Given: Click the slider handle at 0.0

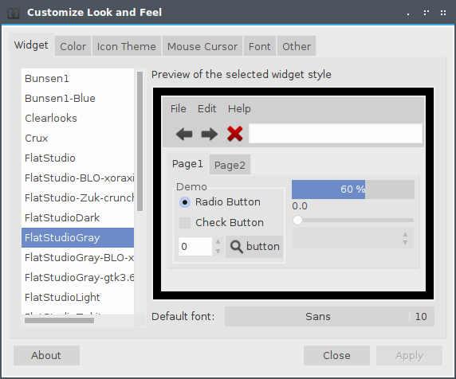Looking at the screenshot, I should point(298,220).
